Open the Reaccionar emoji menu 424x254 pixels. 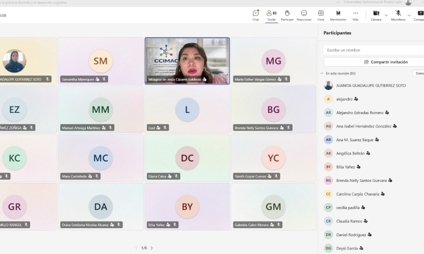point(304,13)
